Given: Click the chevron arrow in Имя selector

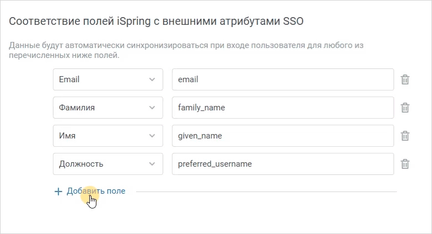Looking at the screenshot, I should 152,136.
